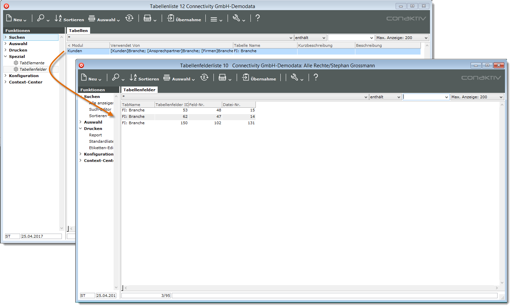This screenshot has width=512, height=308.
Task: Open the printer icon in Tabellenfelderliste toolbar
Action: click(223, 78)
